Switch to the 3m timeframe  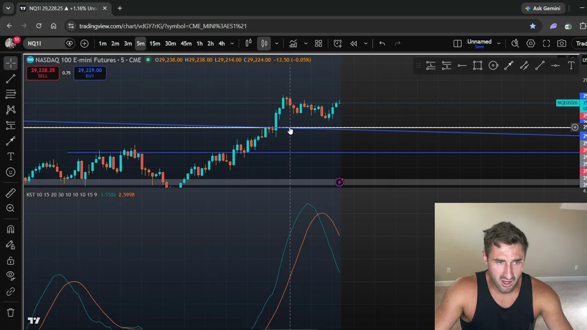128,44
